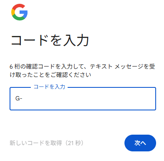This screenshot has width=164, height=161.
Task: Click the 次 character on blue button
Action: pyautogui.click(x=137, y=143)
